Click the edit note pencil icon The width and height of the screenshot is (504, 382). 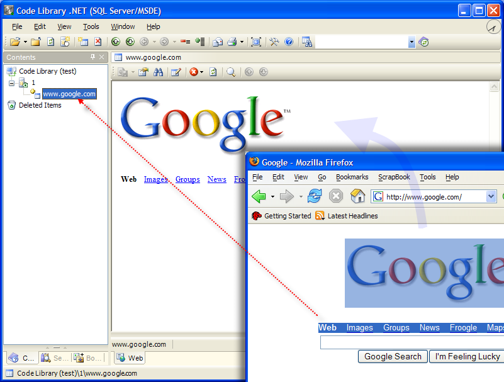click(x=176, y=72)
